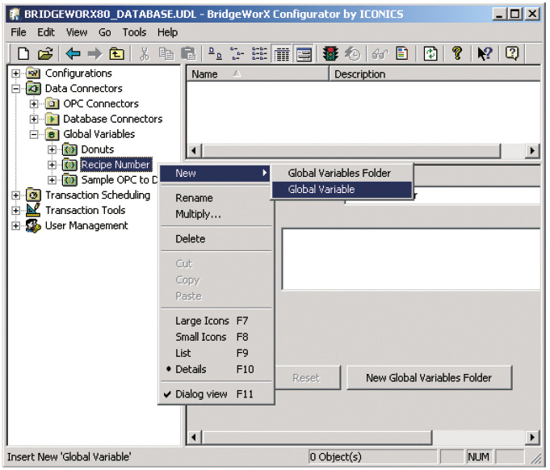
Task: Expand the OPC Connectors node
Action: point(34,104)
